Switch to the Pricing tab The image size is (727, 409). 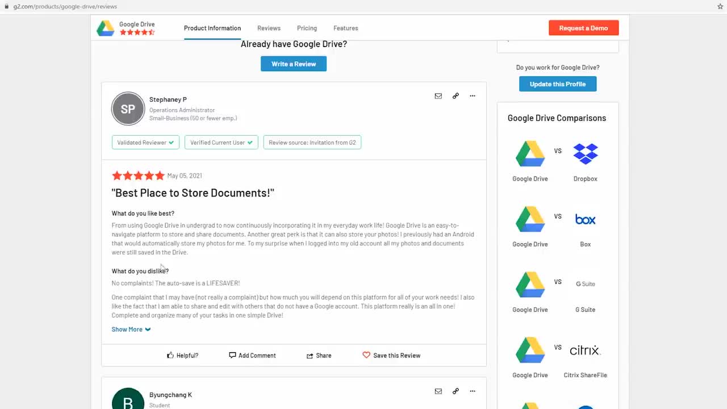(307, 28)
